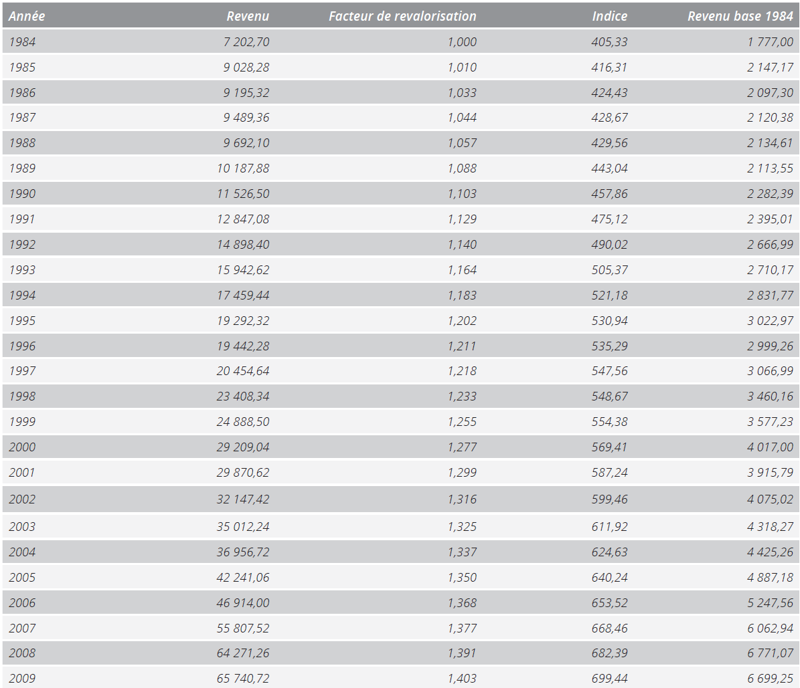The image size is (800, 688).
Task: Select the factor value 1,211
Action: pyautogui.click(x=462, y=346)
